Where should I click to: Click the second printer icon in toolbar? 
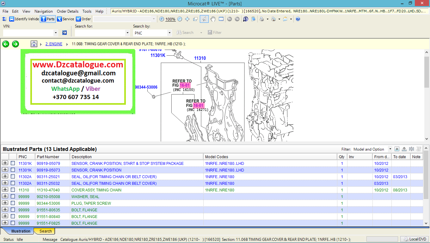[273, 19]
